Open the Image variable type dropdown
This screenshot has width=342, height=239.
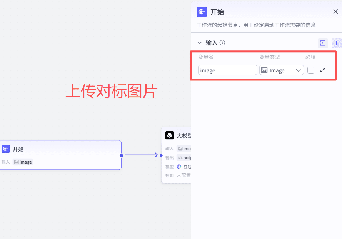coord(281,70)
